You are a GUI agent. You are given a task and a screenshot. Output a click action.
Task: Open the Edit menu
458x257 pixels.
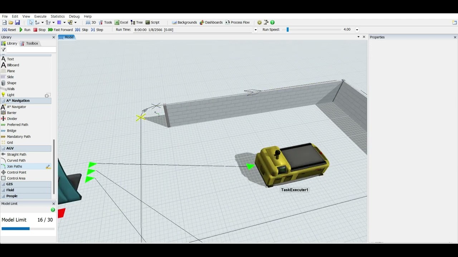[15, 16]
